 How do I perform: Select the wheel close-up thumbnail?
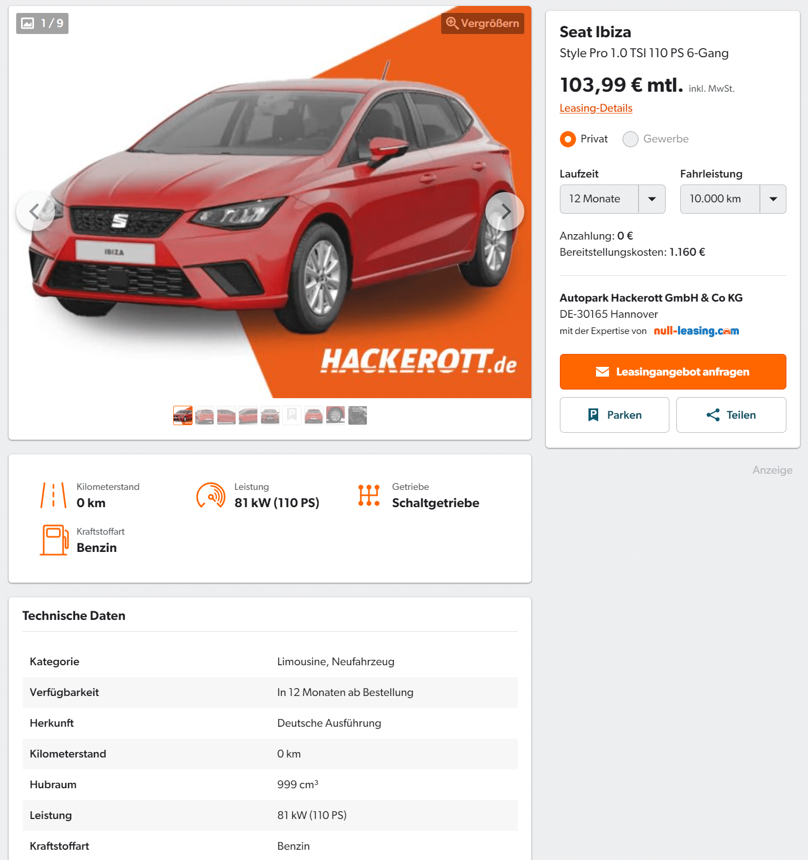pos(335,415)
